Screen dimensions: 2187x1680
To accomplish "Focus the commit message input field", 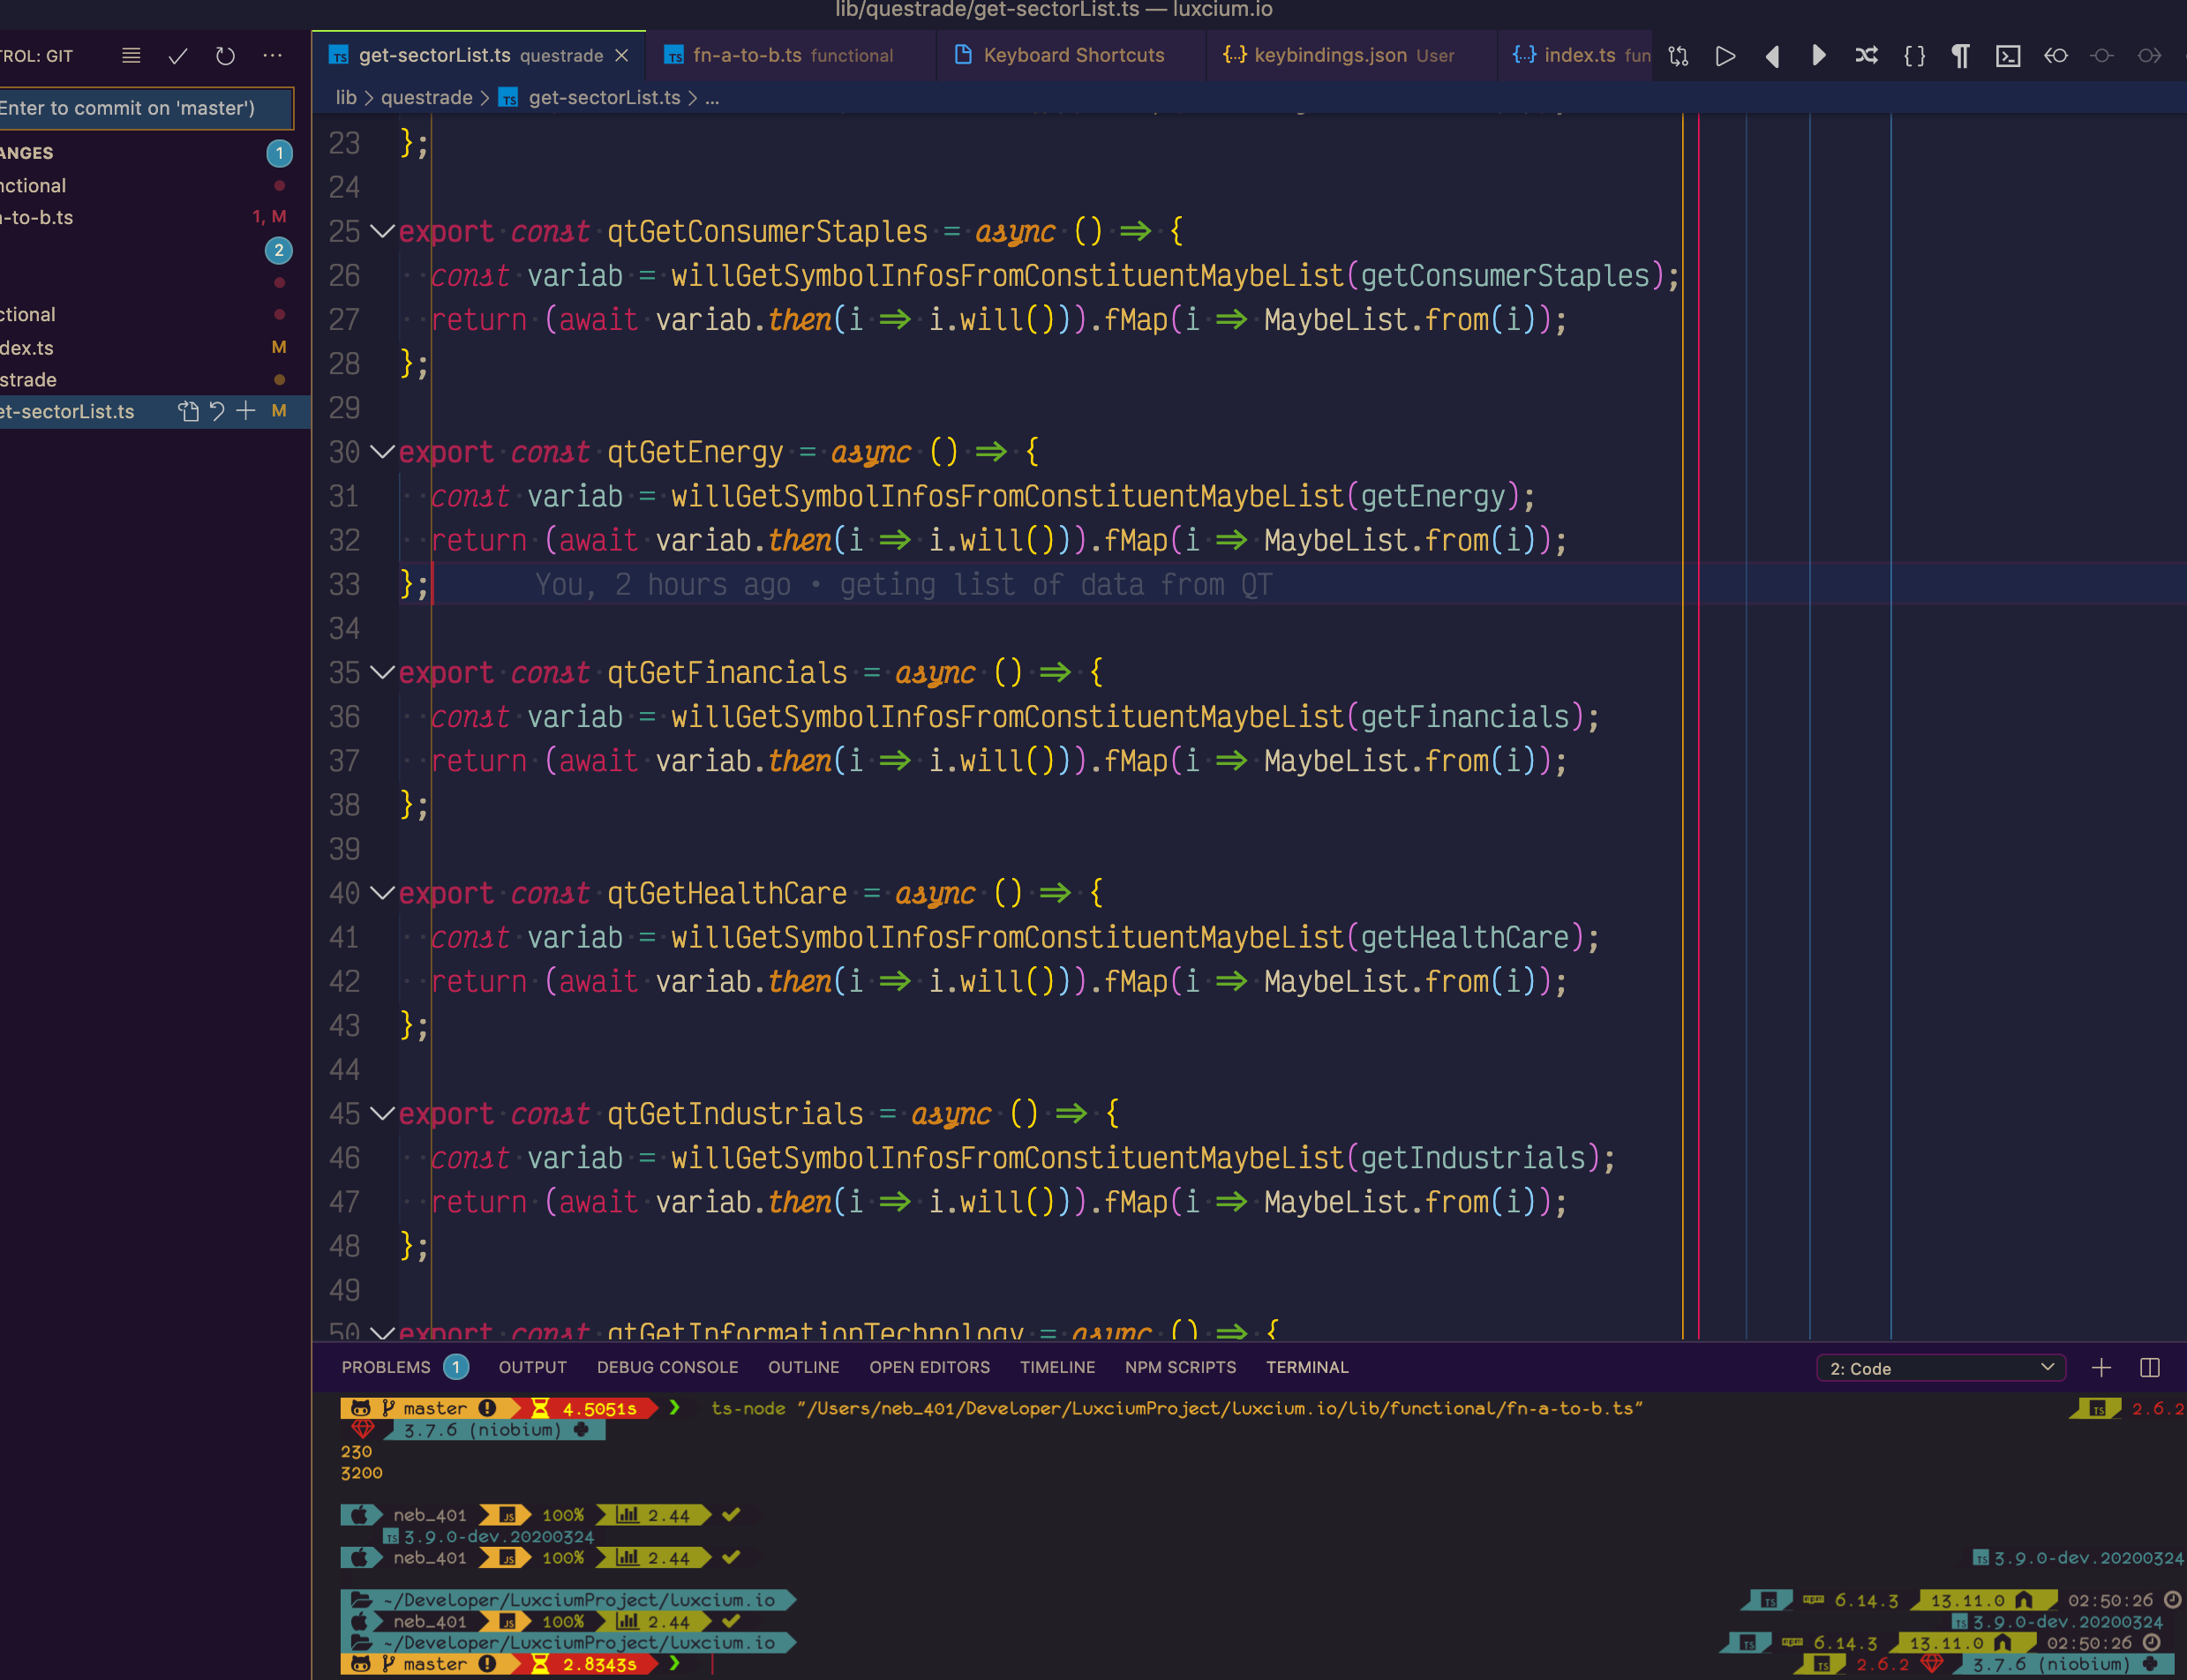I will click(x=146, y=108).
